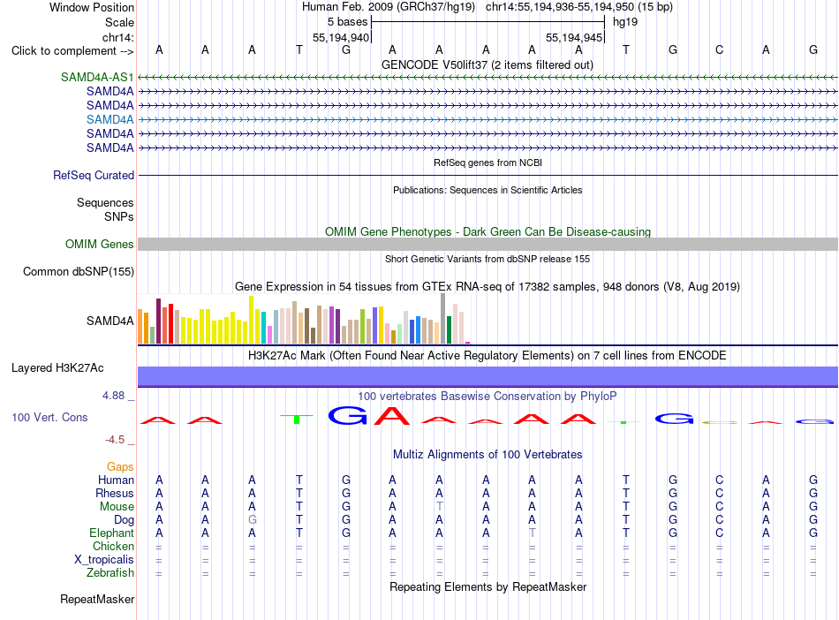Open 'Multiz Alignments of 100 Vertebrates' title
839x620 pixels.
pyautogui.click(x=488, y=455)
